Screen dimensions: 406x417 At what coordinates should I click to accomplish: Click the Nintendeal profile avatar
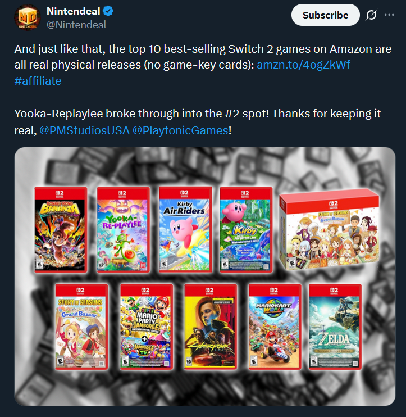coord(28,17)
